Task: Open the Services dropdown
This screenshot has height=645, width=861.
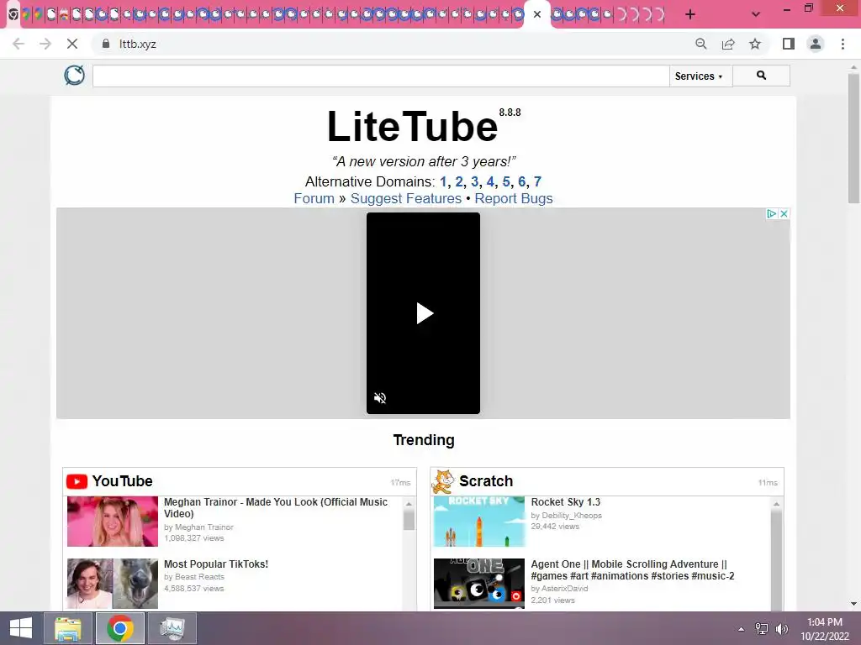Action: pyautogui.click(x=699, y=76)
